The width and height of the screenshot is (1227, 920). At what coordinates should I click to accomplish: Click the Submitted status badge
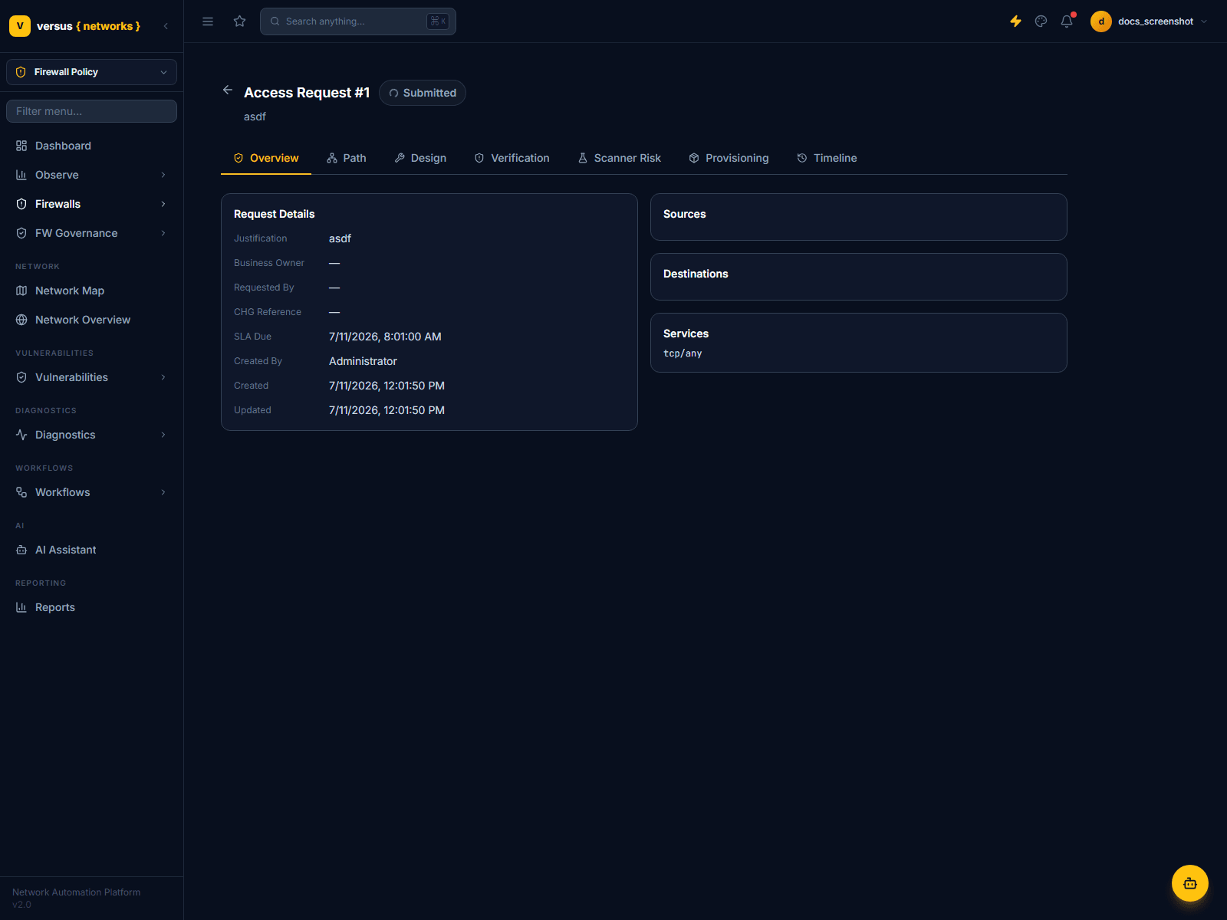423,93
